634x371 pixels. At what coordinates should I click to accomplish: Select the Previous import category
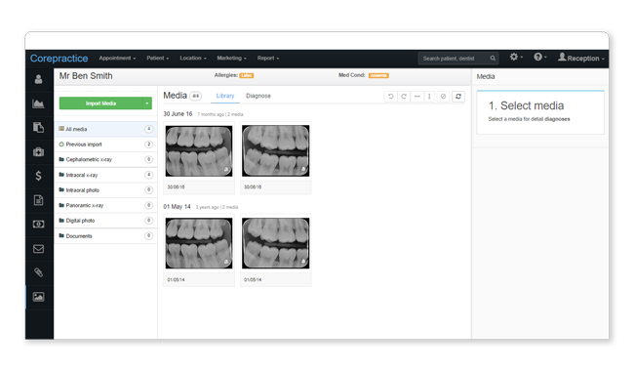(105, 144)
